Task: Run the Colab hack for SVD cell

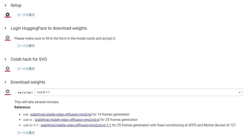Action: 8,69
